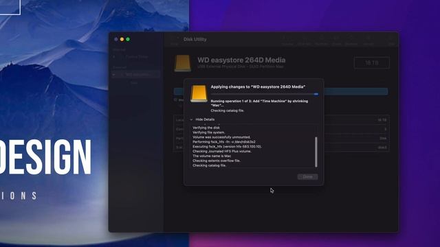
Task: Click the yellow WD easystore icon in main window
Action: pyautogui.click(x=183, y=63)
